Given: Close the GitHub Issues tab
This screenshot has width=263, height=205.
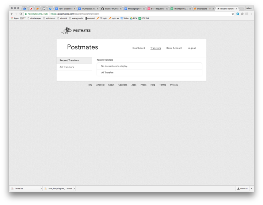Looking at the screenshot, I should (121, 9).
